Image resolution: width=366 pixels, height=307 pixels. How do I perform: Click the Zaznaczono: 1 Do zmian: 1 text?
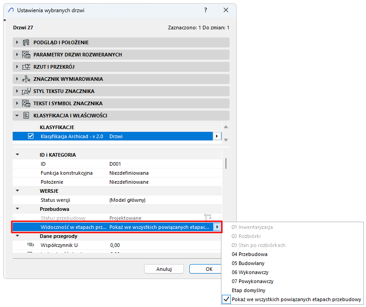[198, 28]
